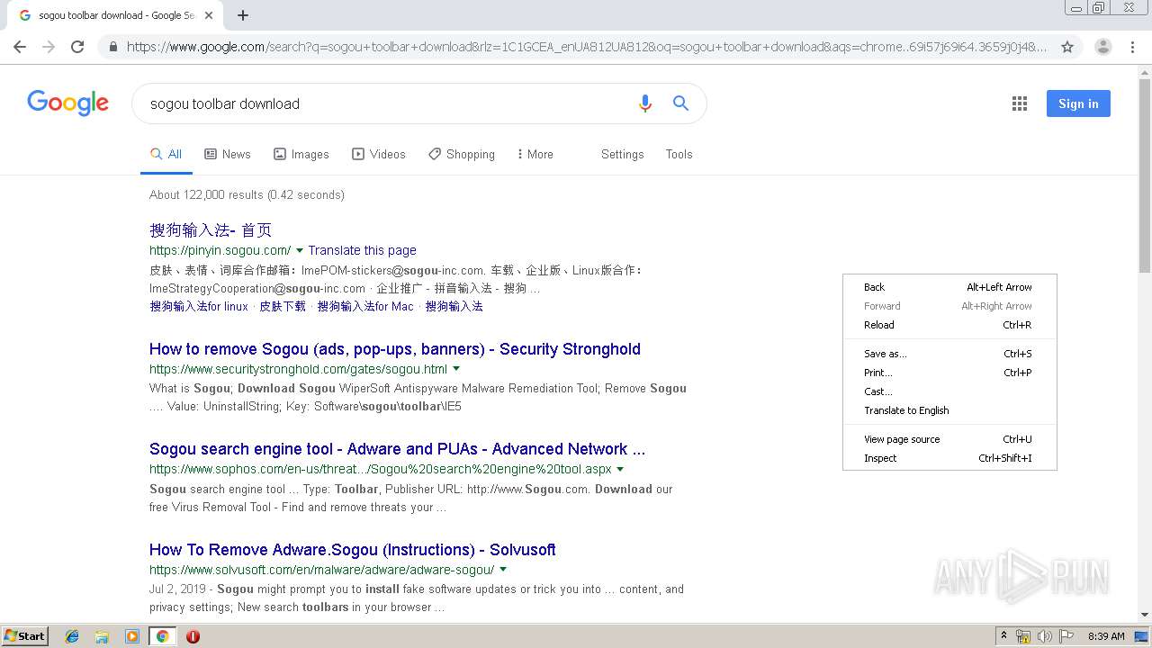Reload the page with toolbar refresh icon
1152x648 pixels.
click(x=77, y=47)
